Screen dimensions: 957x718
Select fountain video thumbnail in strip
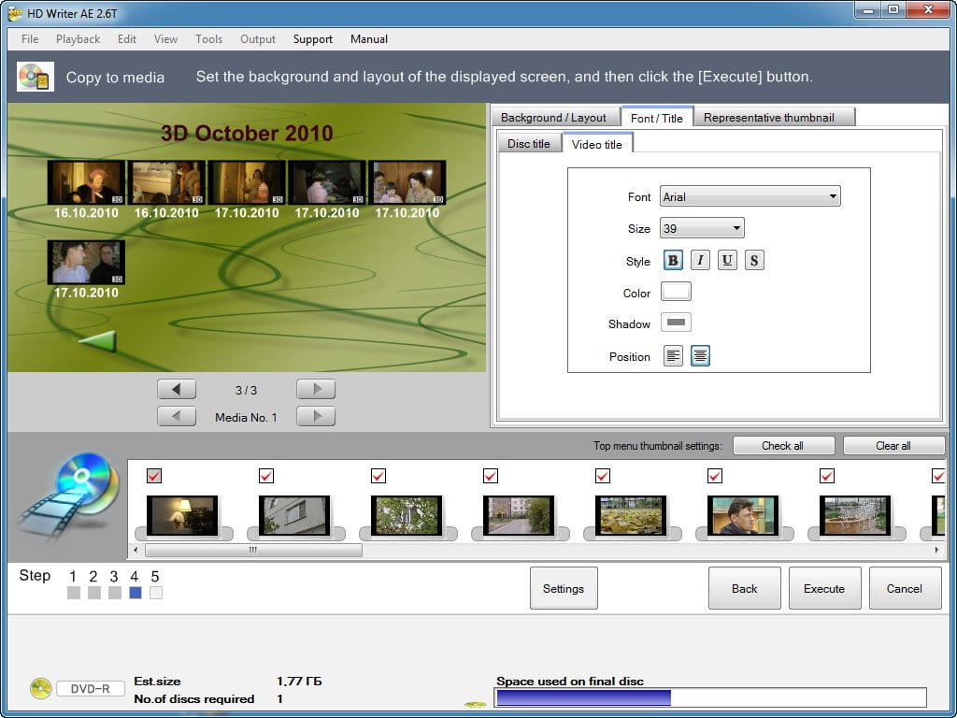tap(854, 516)
